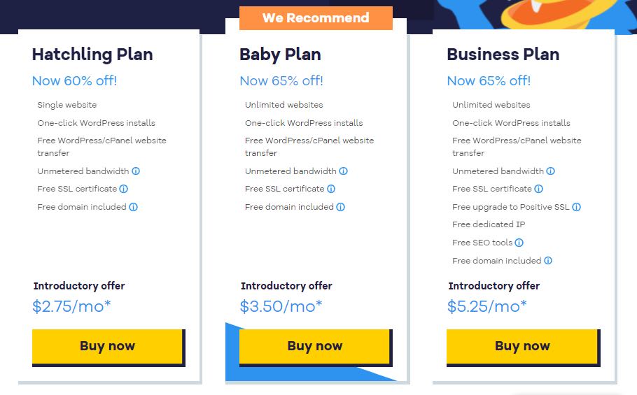The width and height of the screenshot is (637, 395).
Task: Select the Business Plan heading
Action: 503,55
